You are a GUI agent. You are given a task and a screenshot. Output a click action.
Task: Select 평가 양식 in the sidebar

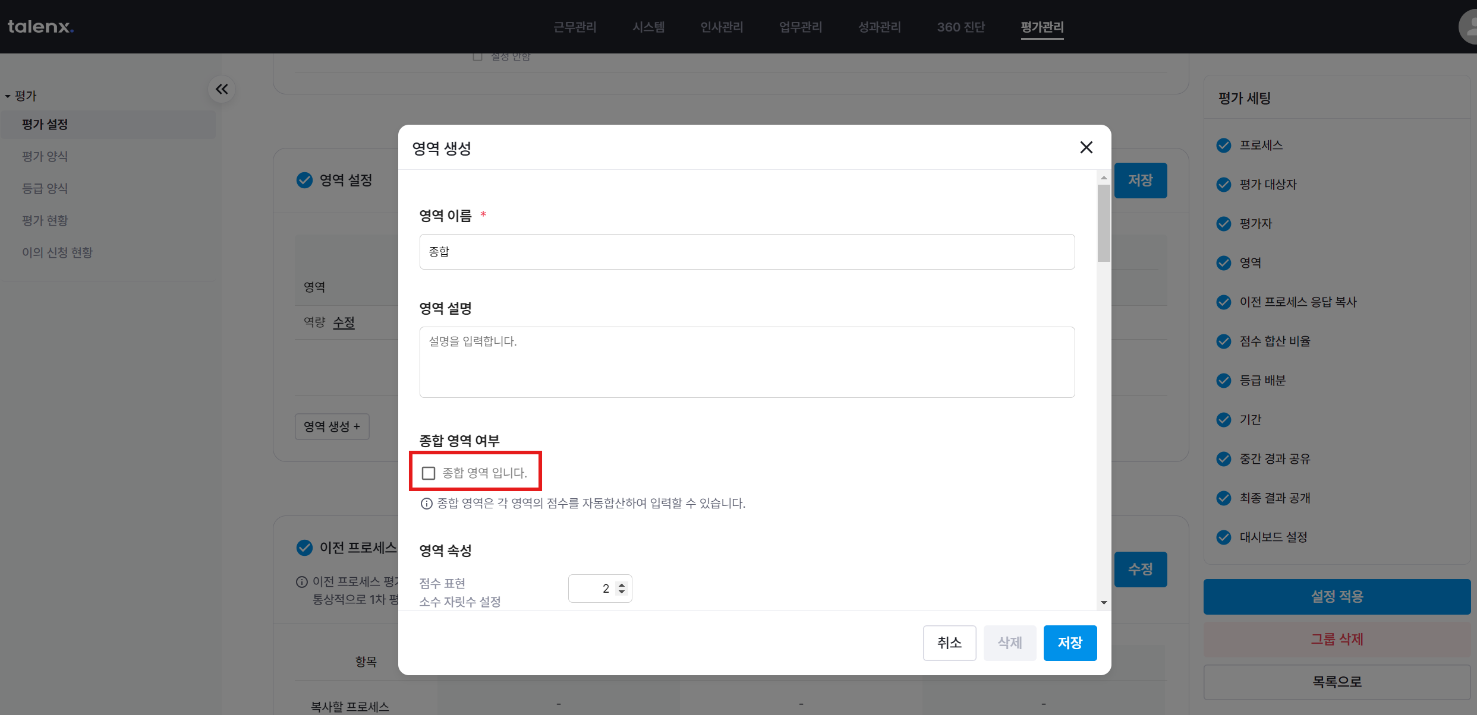[45, 156]
